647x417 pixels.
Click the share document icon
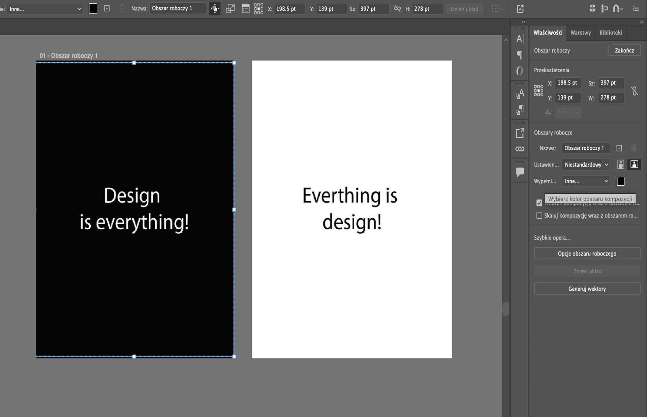(520, 9)
